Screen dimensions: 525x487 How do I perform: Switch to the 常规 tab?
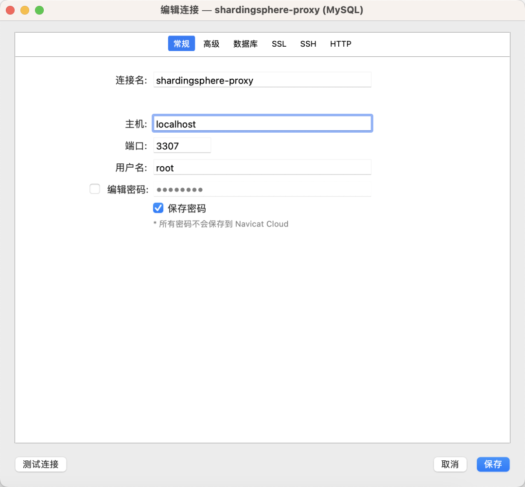pyautogui.click(x=181, y=44)
